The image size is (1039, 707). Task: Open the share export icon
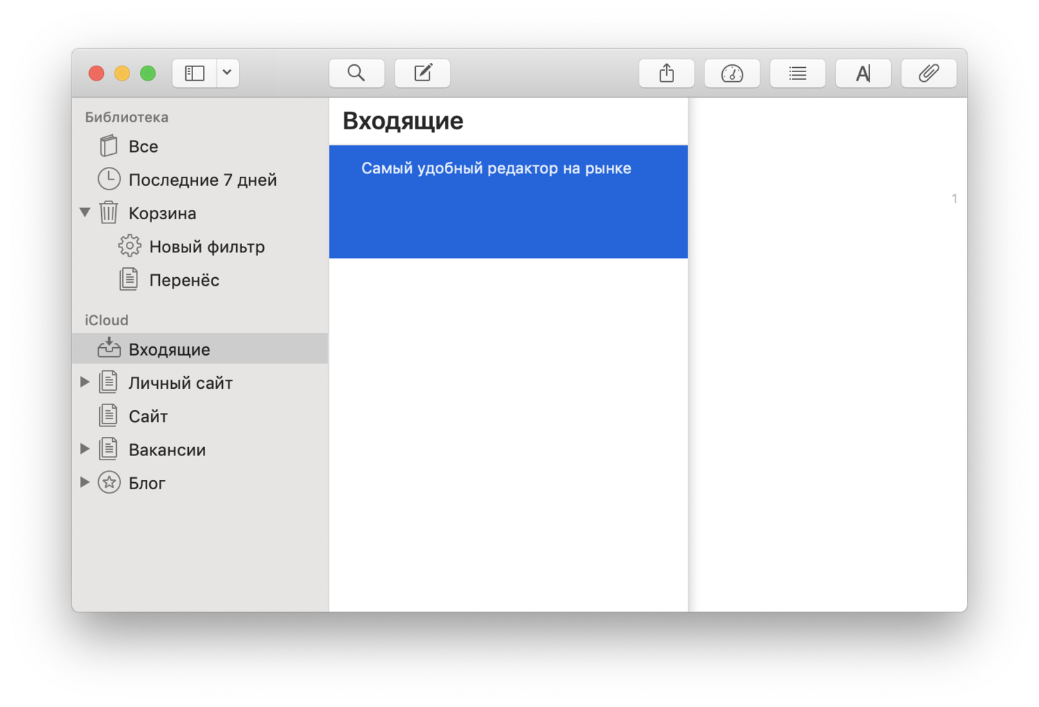point(666,73)
